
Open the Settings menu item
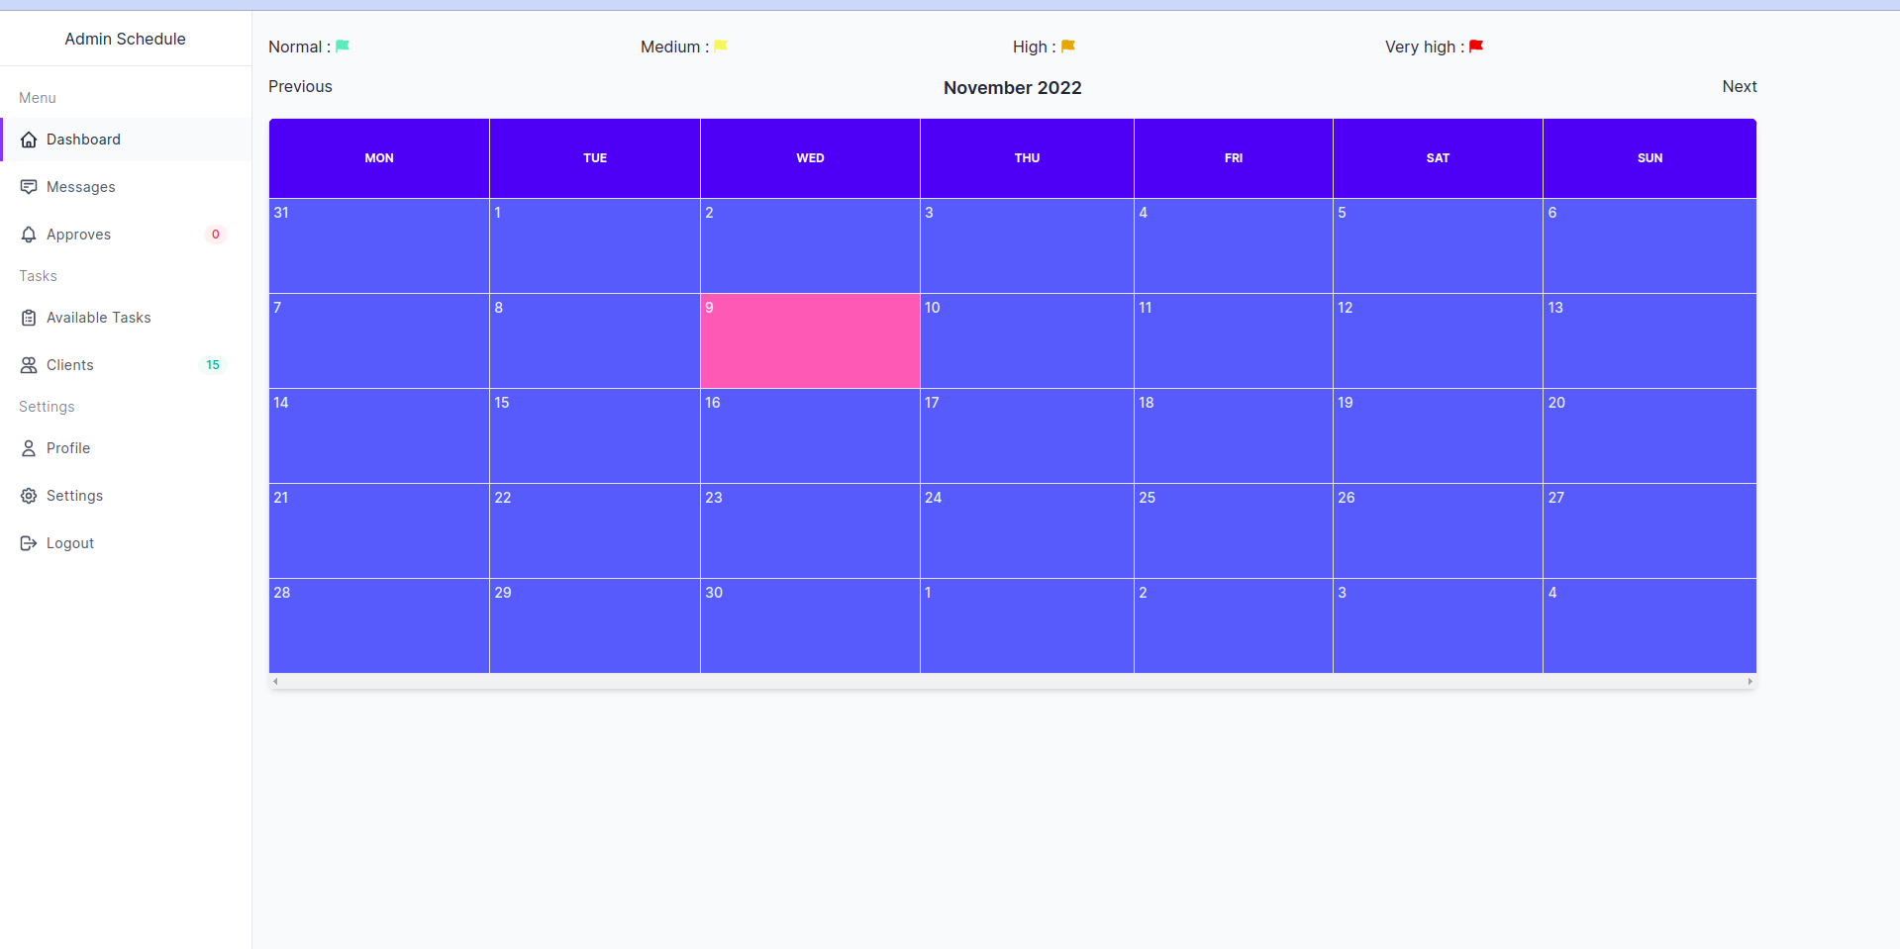click(126, 496)
